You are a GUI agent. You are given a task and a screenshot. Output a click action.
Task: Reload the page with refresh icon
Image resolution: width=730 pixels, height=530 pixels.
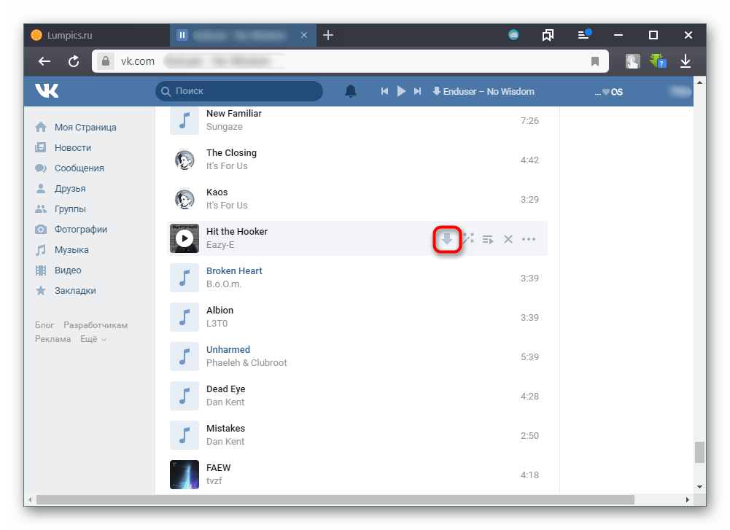point(74,61)
